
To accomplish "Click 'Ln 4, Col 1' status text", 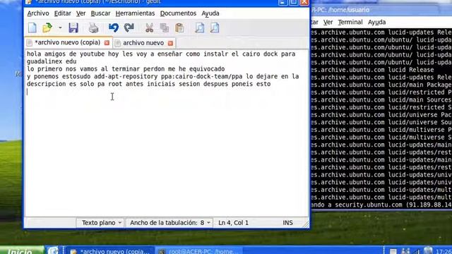I will [x=233, y=223].
